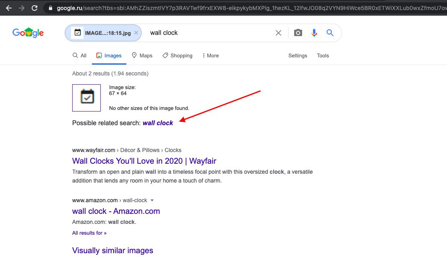Open search by image camera icon
Image resolution: width=447 pixels, height=262 pixels.
(298, 33)
